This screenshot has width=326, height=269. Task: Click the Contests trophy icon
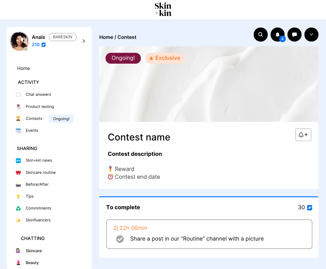point(18,119)
